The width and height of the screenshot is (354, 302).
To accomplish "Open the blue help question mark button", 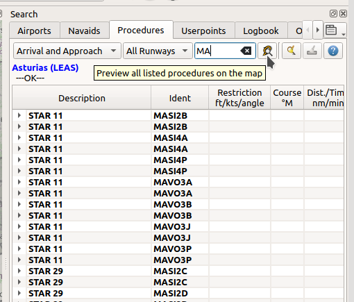I will pos(333,51).
